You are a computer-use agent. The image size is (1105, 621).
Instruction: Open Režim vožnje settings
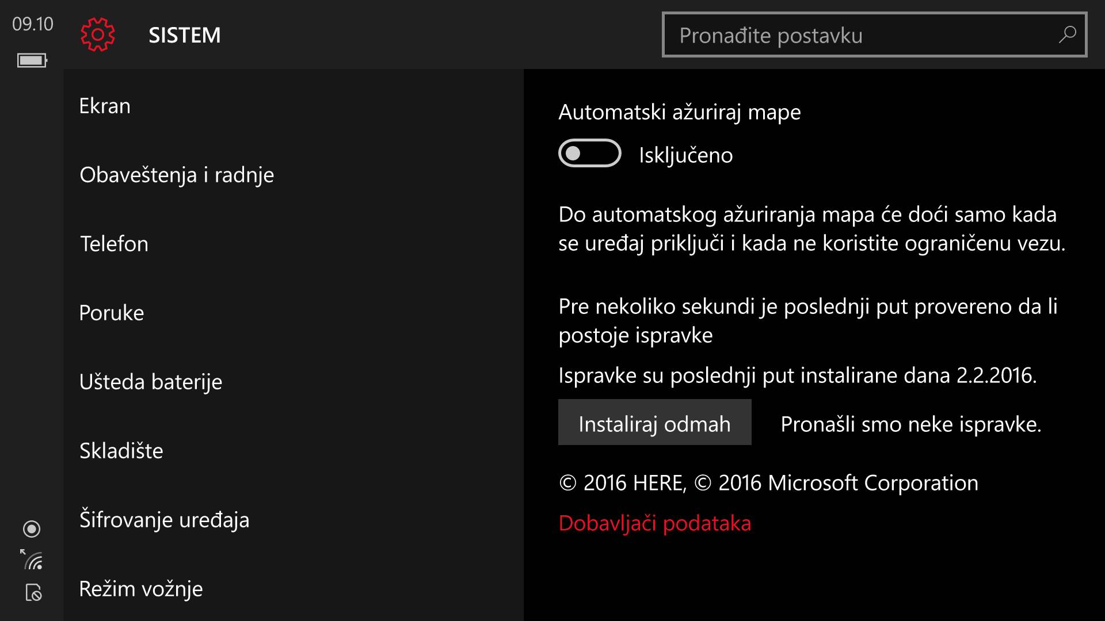click(x=141, y=589)
